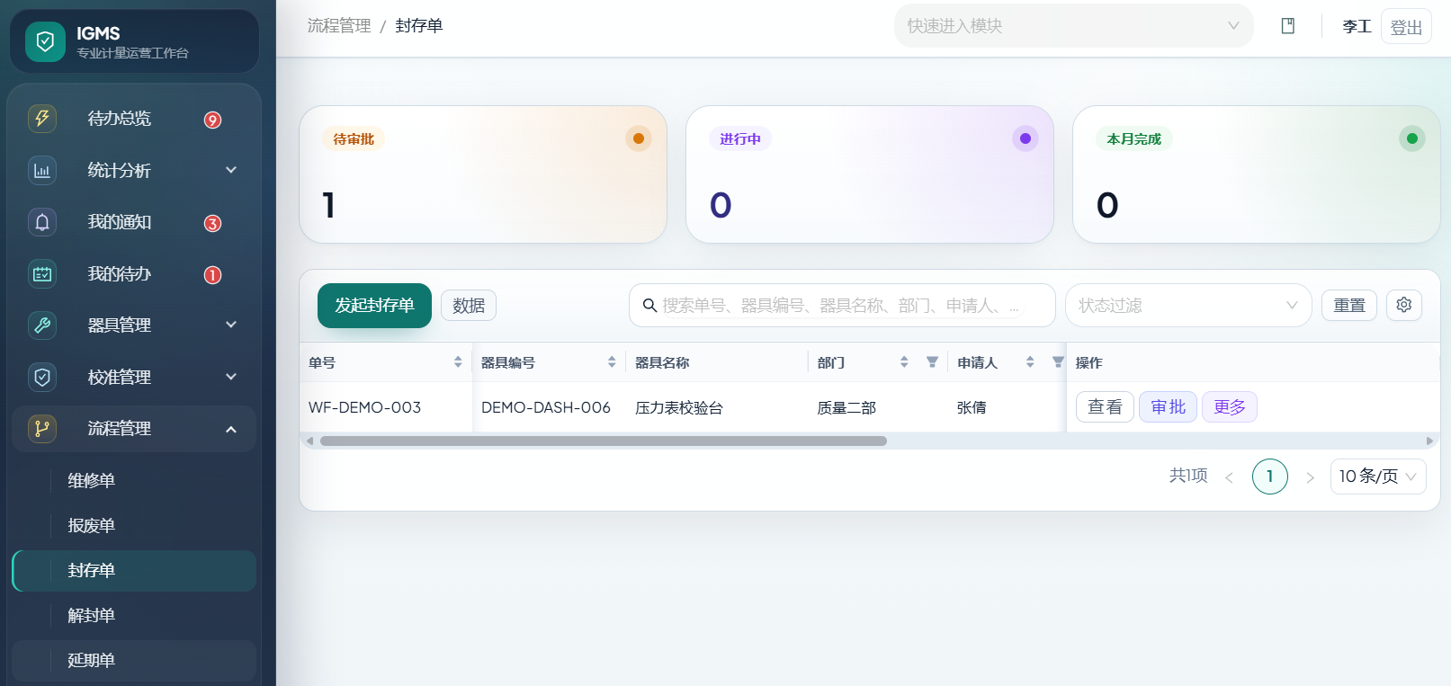The image size is (1451, 686).
Task: Open the 延期单 submenu item
Action: click(135, 661)
